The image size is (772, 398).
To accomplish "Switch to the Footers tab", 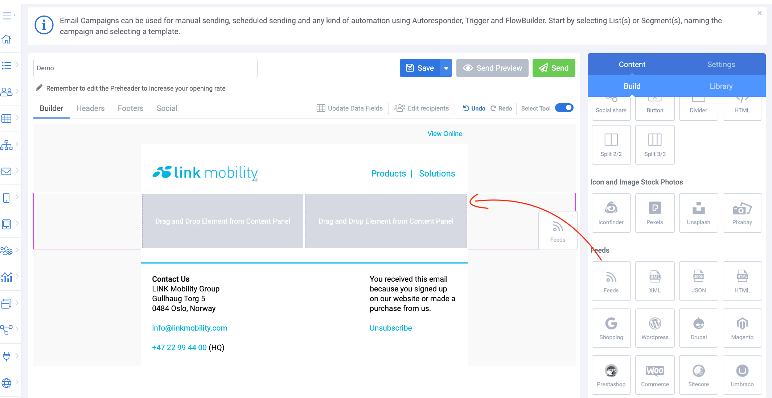I will point(131,108).
